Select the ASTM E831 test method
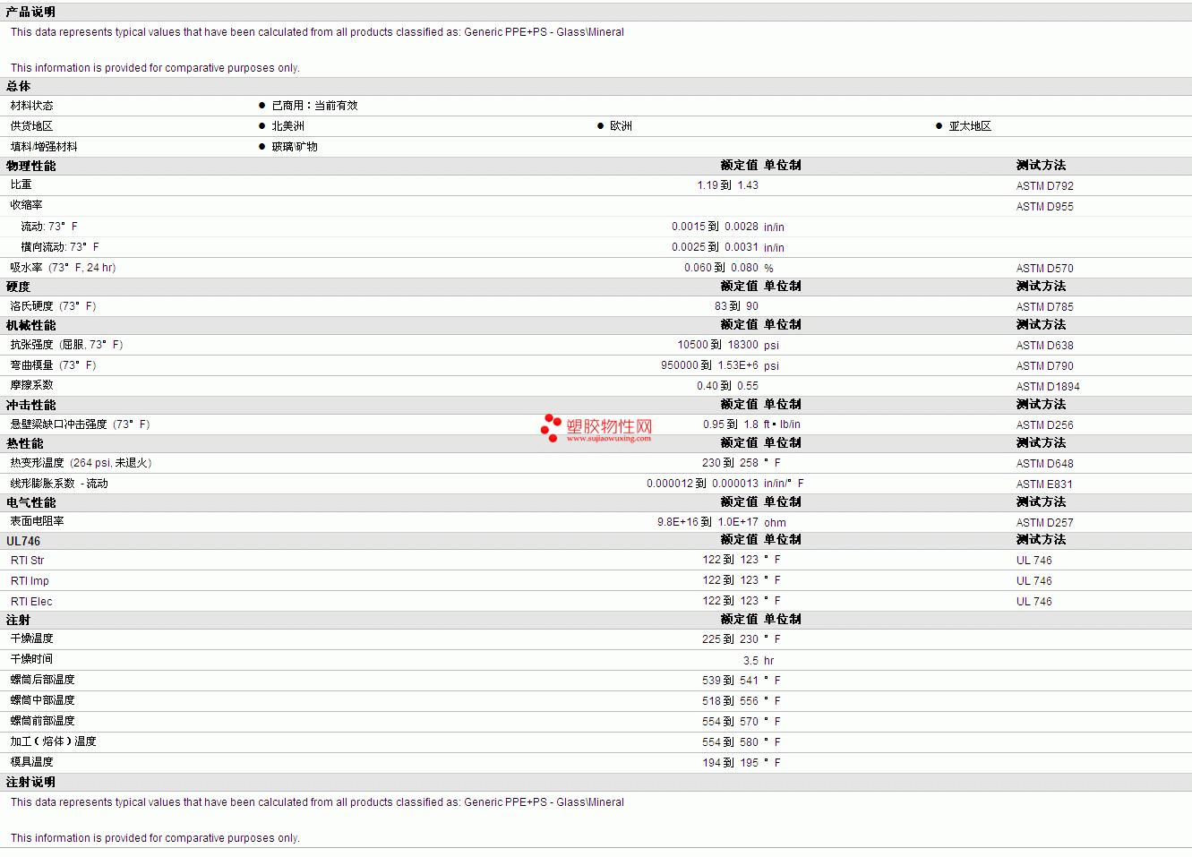1192x857 pixels. (1043, 484)
